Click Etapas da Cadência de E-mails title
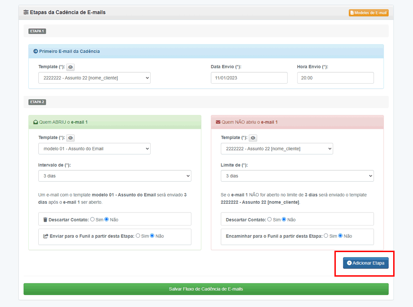The width and height of the screenshot is (413, 307). point(68,12)
